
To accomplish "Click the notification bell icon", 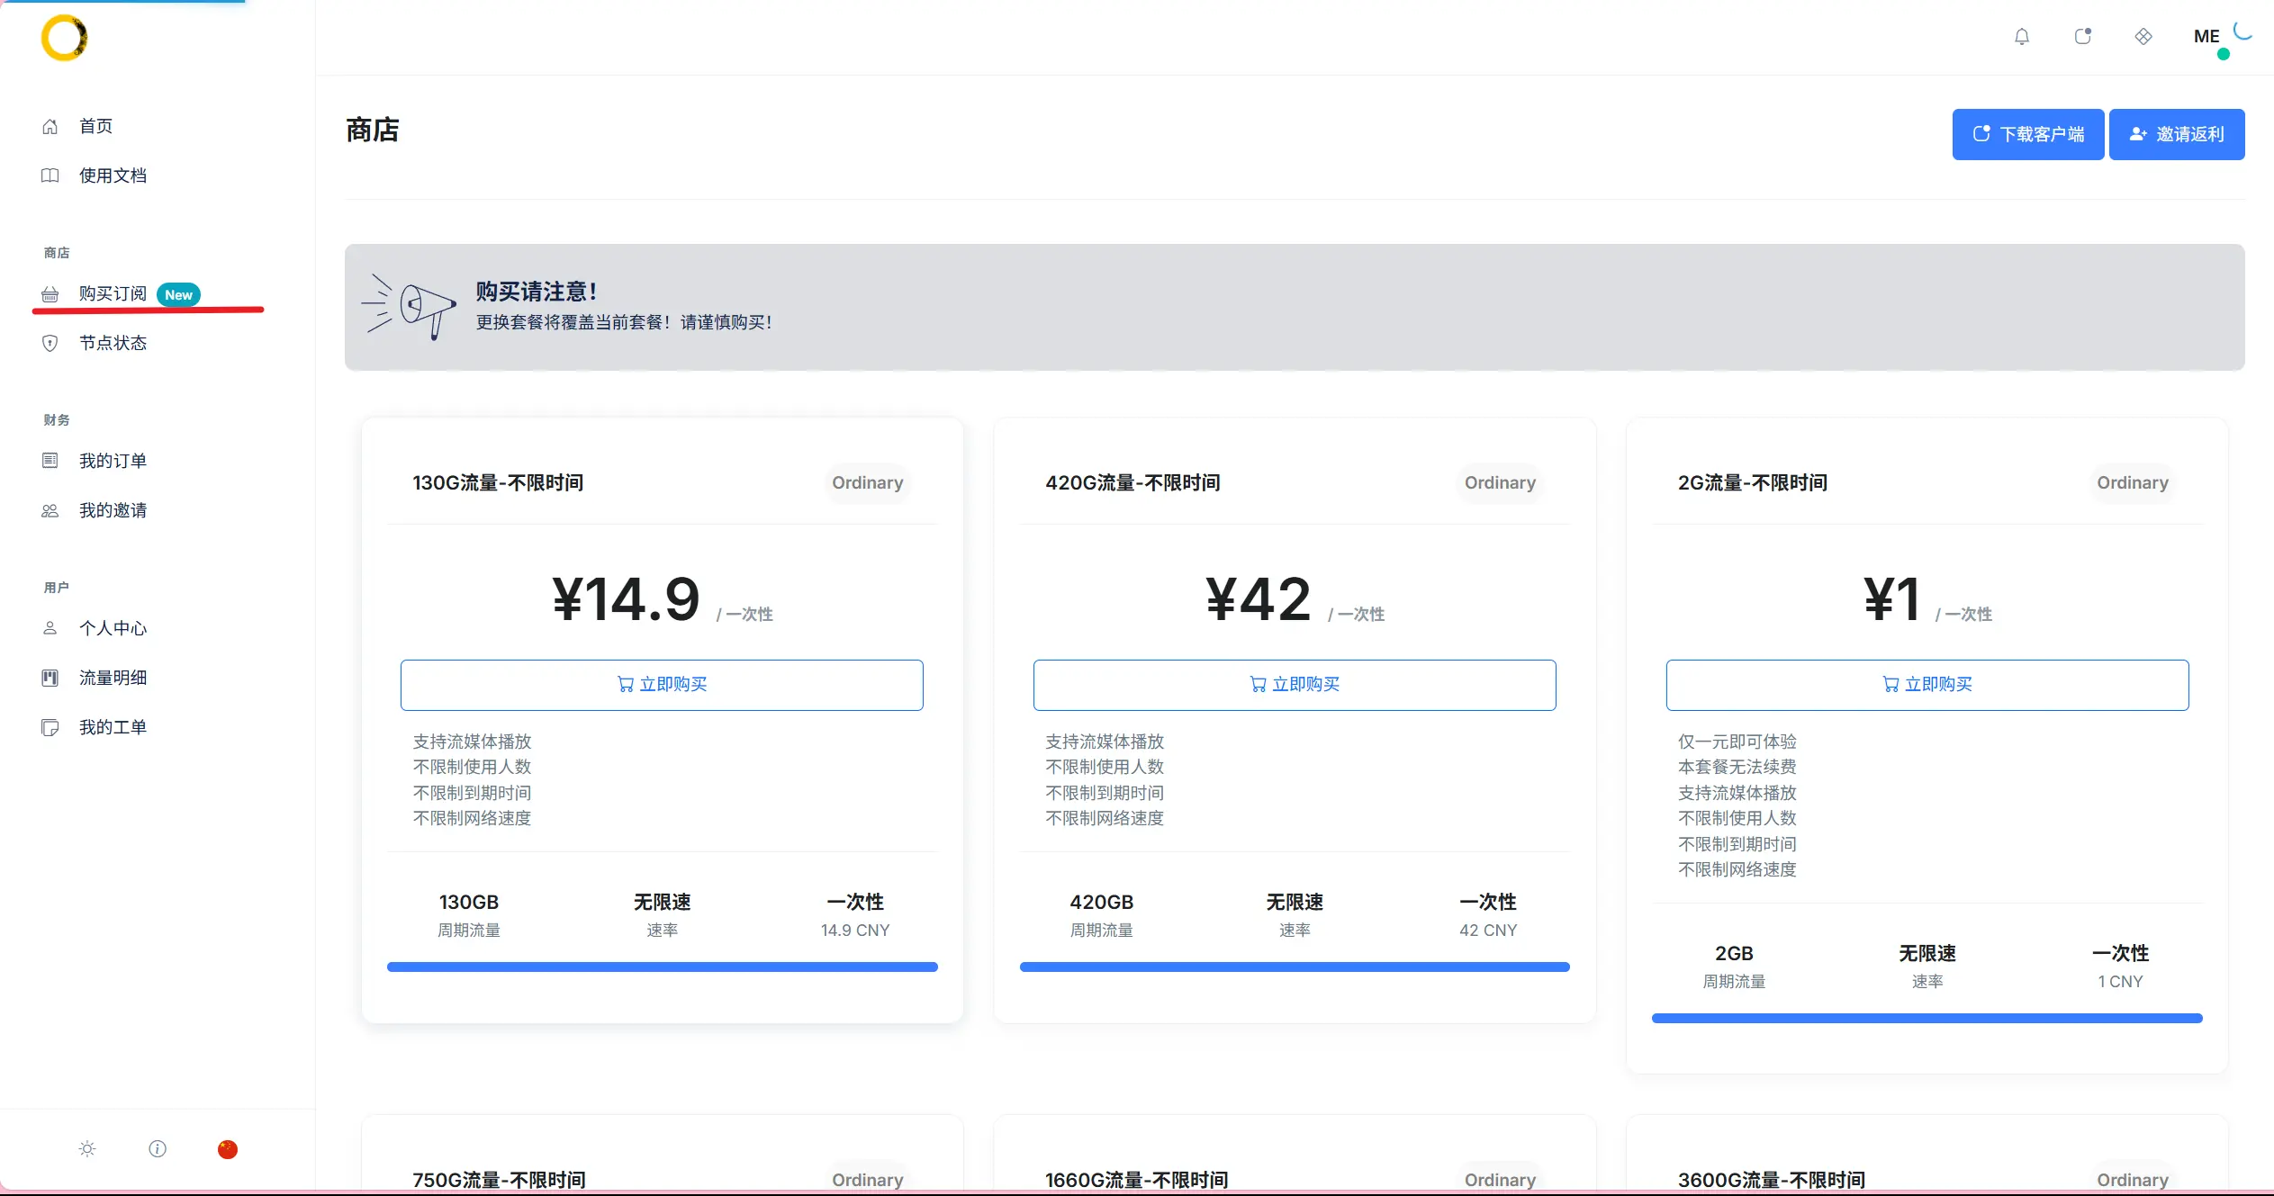I will 2022,37.
